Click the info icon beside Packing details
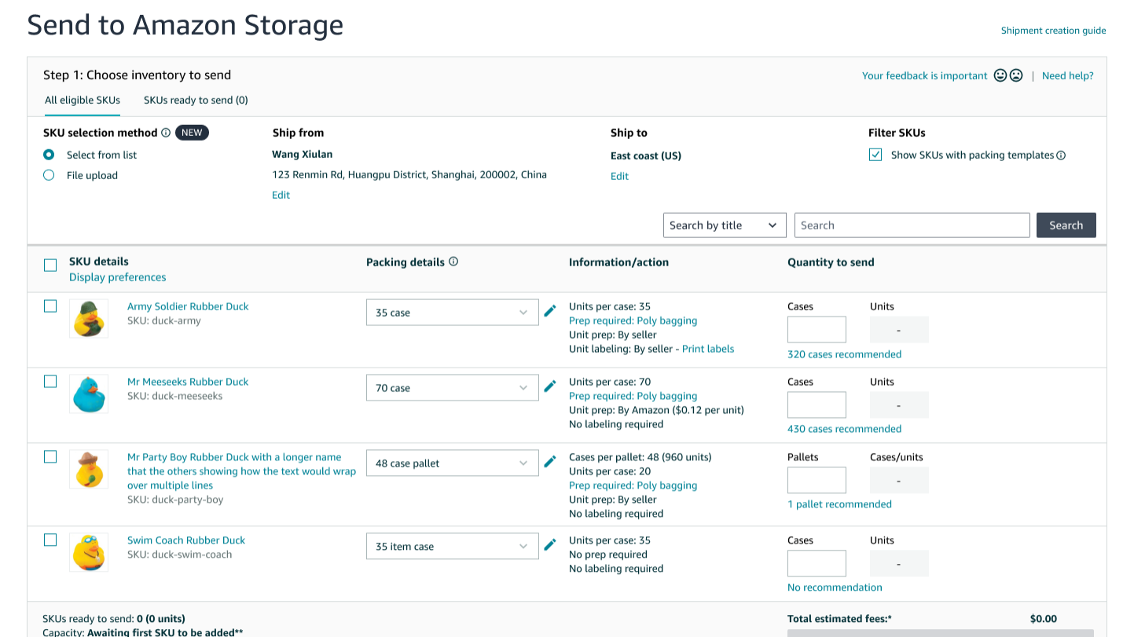Screen dimensions: 1134x637 pyautogui.click(x=453, y=262)
